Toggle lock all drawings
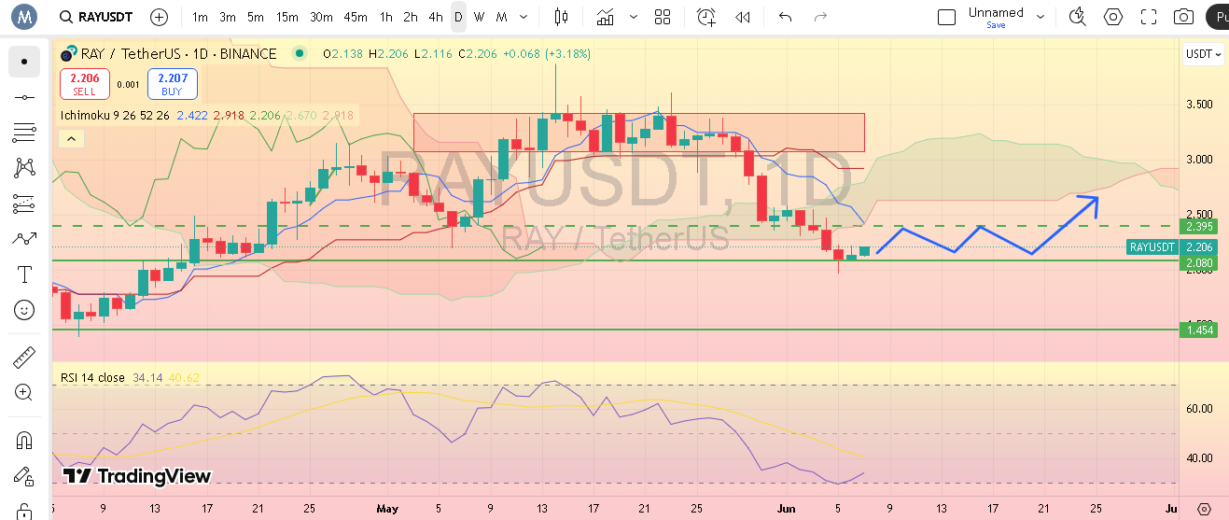This screenshot has width=1229, height=520. click(x=24, y=511)
